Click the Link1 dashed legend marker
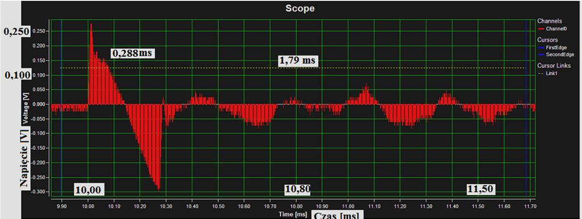This screenshot has height=219, width=582. point(541,73)
